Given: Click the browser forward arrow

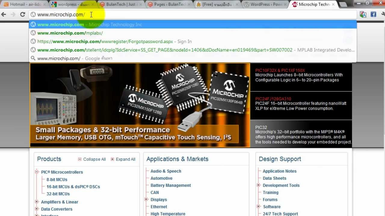Looking at the screenshot, I should (x=13, y=14).
